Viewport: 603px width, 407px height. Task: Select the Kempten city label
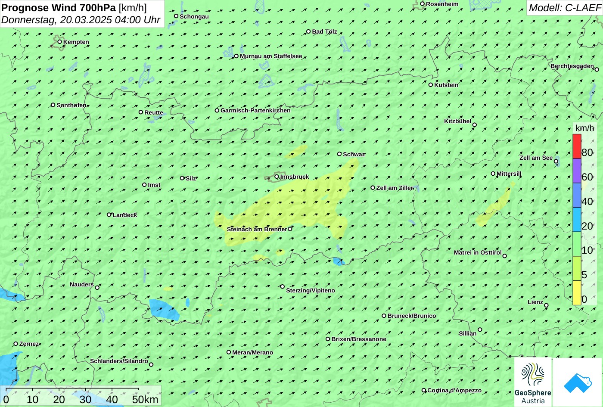pyautogui.click(x=76, y=42)
